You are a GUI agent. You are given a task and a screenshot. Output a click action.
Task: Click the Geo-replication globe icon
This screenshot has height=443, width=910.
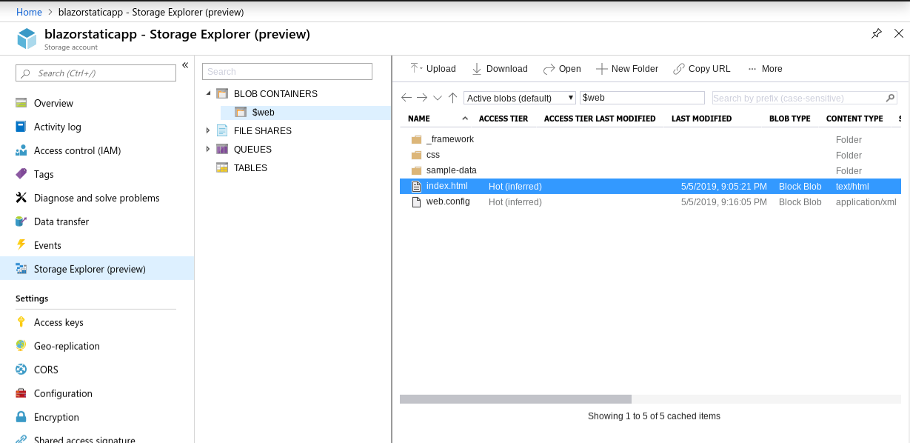click(x=21, y=346)
